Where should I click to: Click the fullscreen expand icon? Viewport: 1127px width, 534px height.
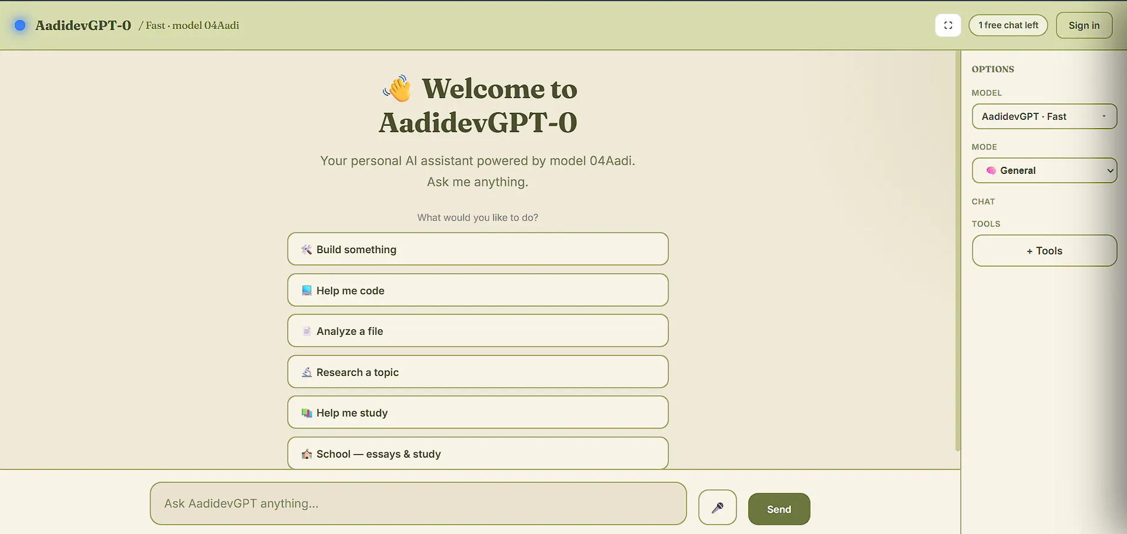tap(948, 25)
